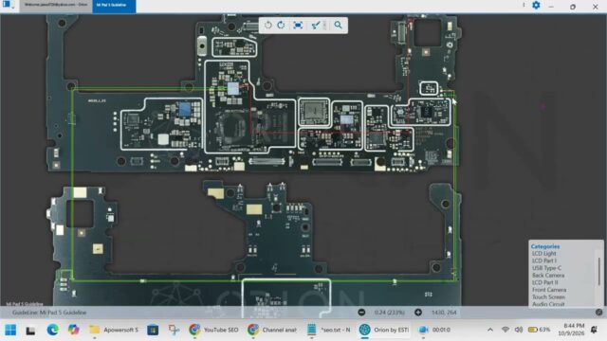Image resolution: width=607 pixels, height=341 pixels.
Task: Click the highlighted CPU region on the board
Action: (x=232, y=88)
